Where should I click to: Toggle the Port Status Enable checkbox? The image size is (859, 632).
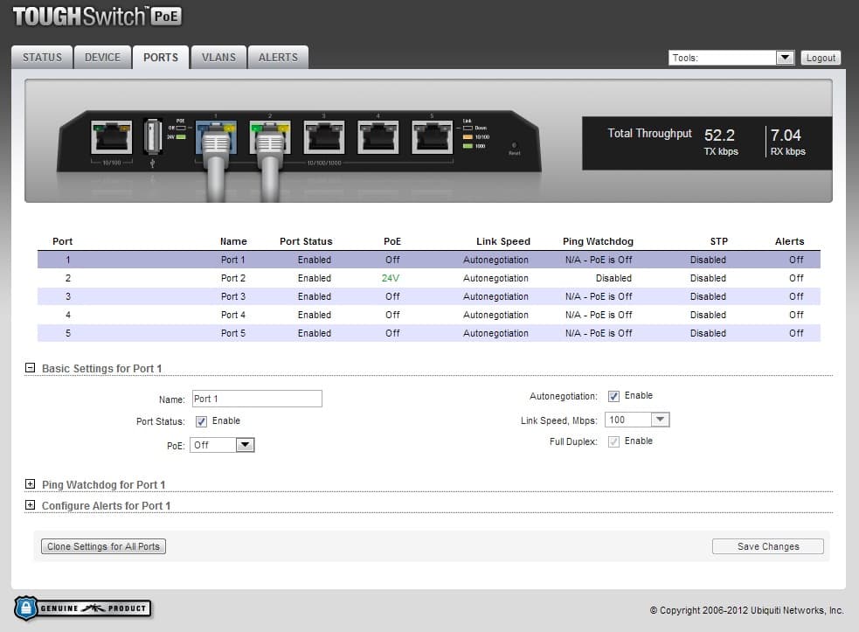click(x=201, y=421)
